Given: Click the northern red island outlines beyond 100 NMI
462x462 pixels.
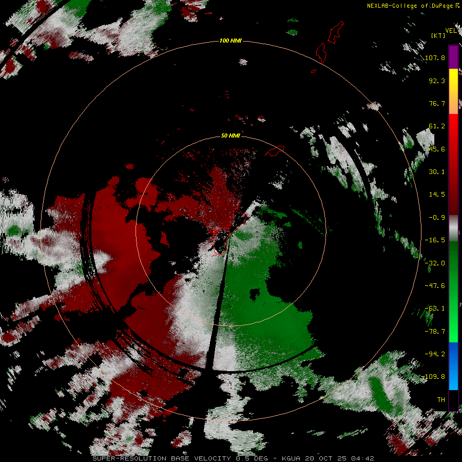Looking at the screenshot, I should click(x=329, y=46).
